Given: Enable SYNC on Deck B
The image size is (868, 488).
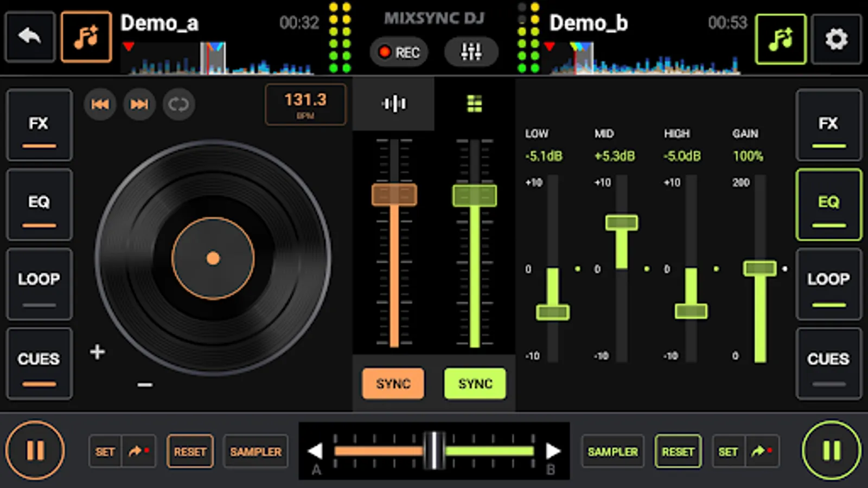Looking at the screenshot, I should [475, 383].
